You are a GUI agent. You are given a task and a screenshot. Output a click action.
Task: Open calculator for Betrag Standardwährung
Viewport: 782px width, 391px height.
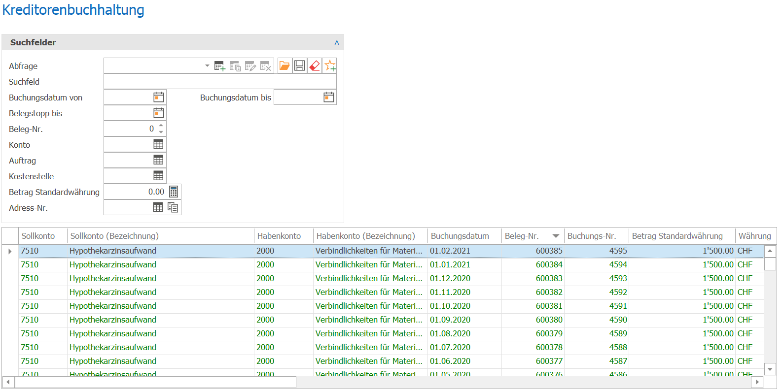[x=174, y=192]
